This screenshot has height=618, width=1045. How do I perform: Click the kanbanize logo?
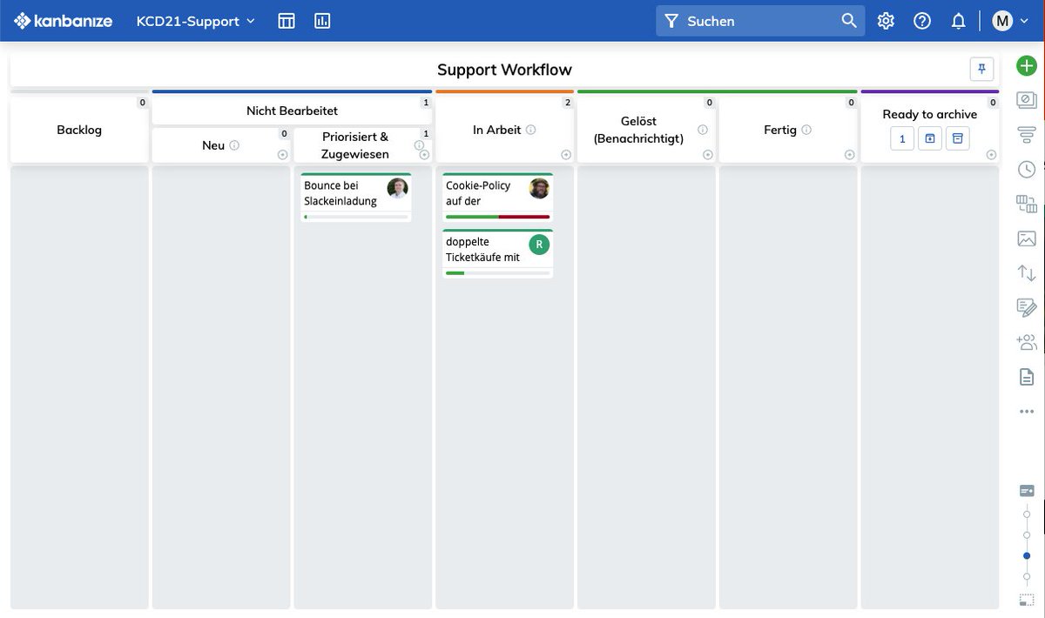(x=63, y=20)
